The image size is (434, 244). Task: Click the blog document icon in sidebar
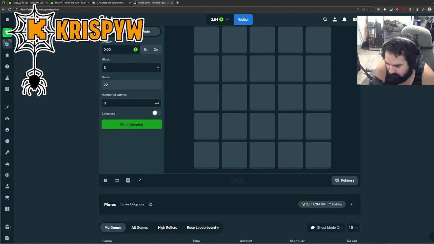7,238
